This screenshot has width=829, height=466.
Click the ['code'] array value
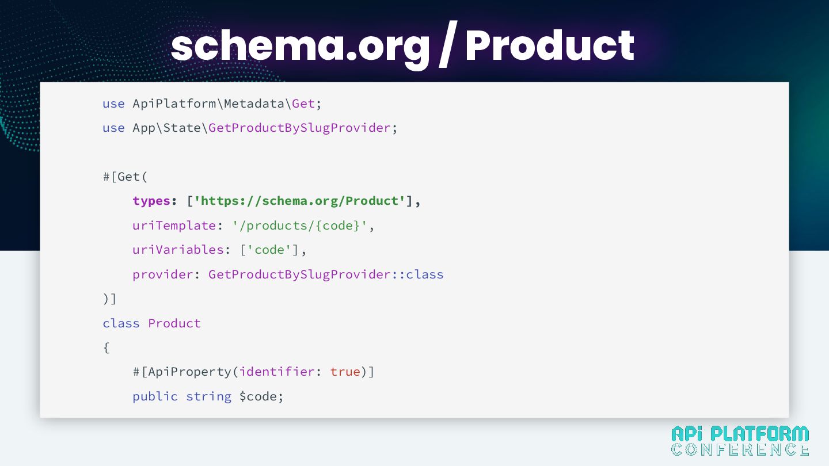(x=269, y=250)
